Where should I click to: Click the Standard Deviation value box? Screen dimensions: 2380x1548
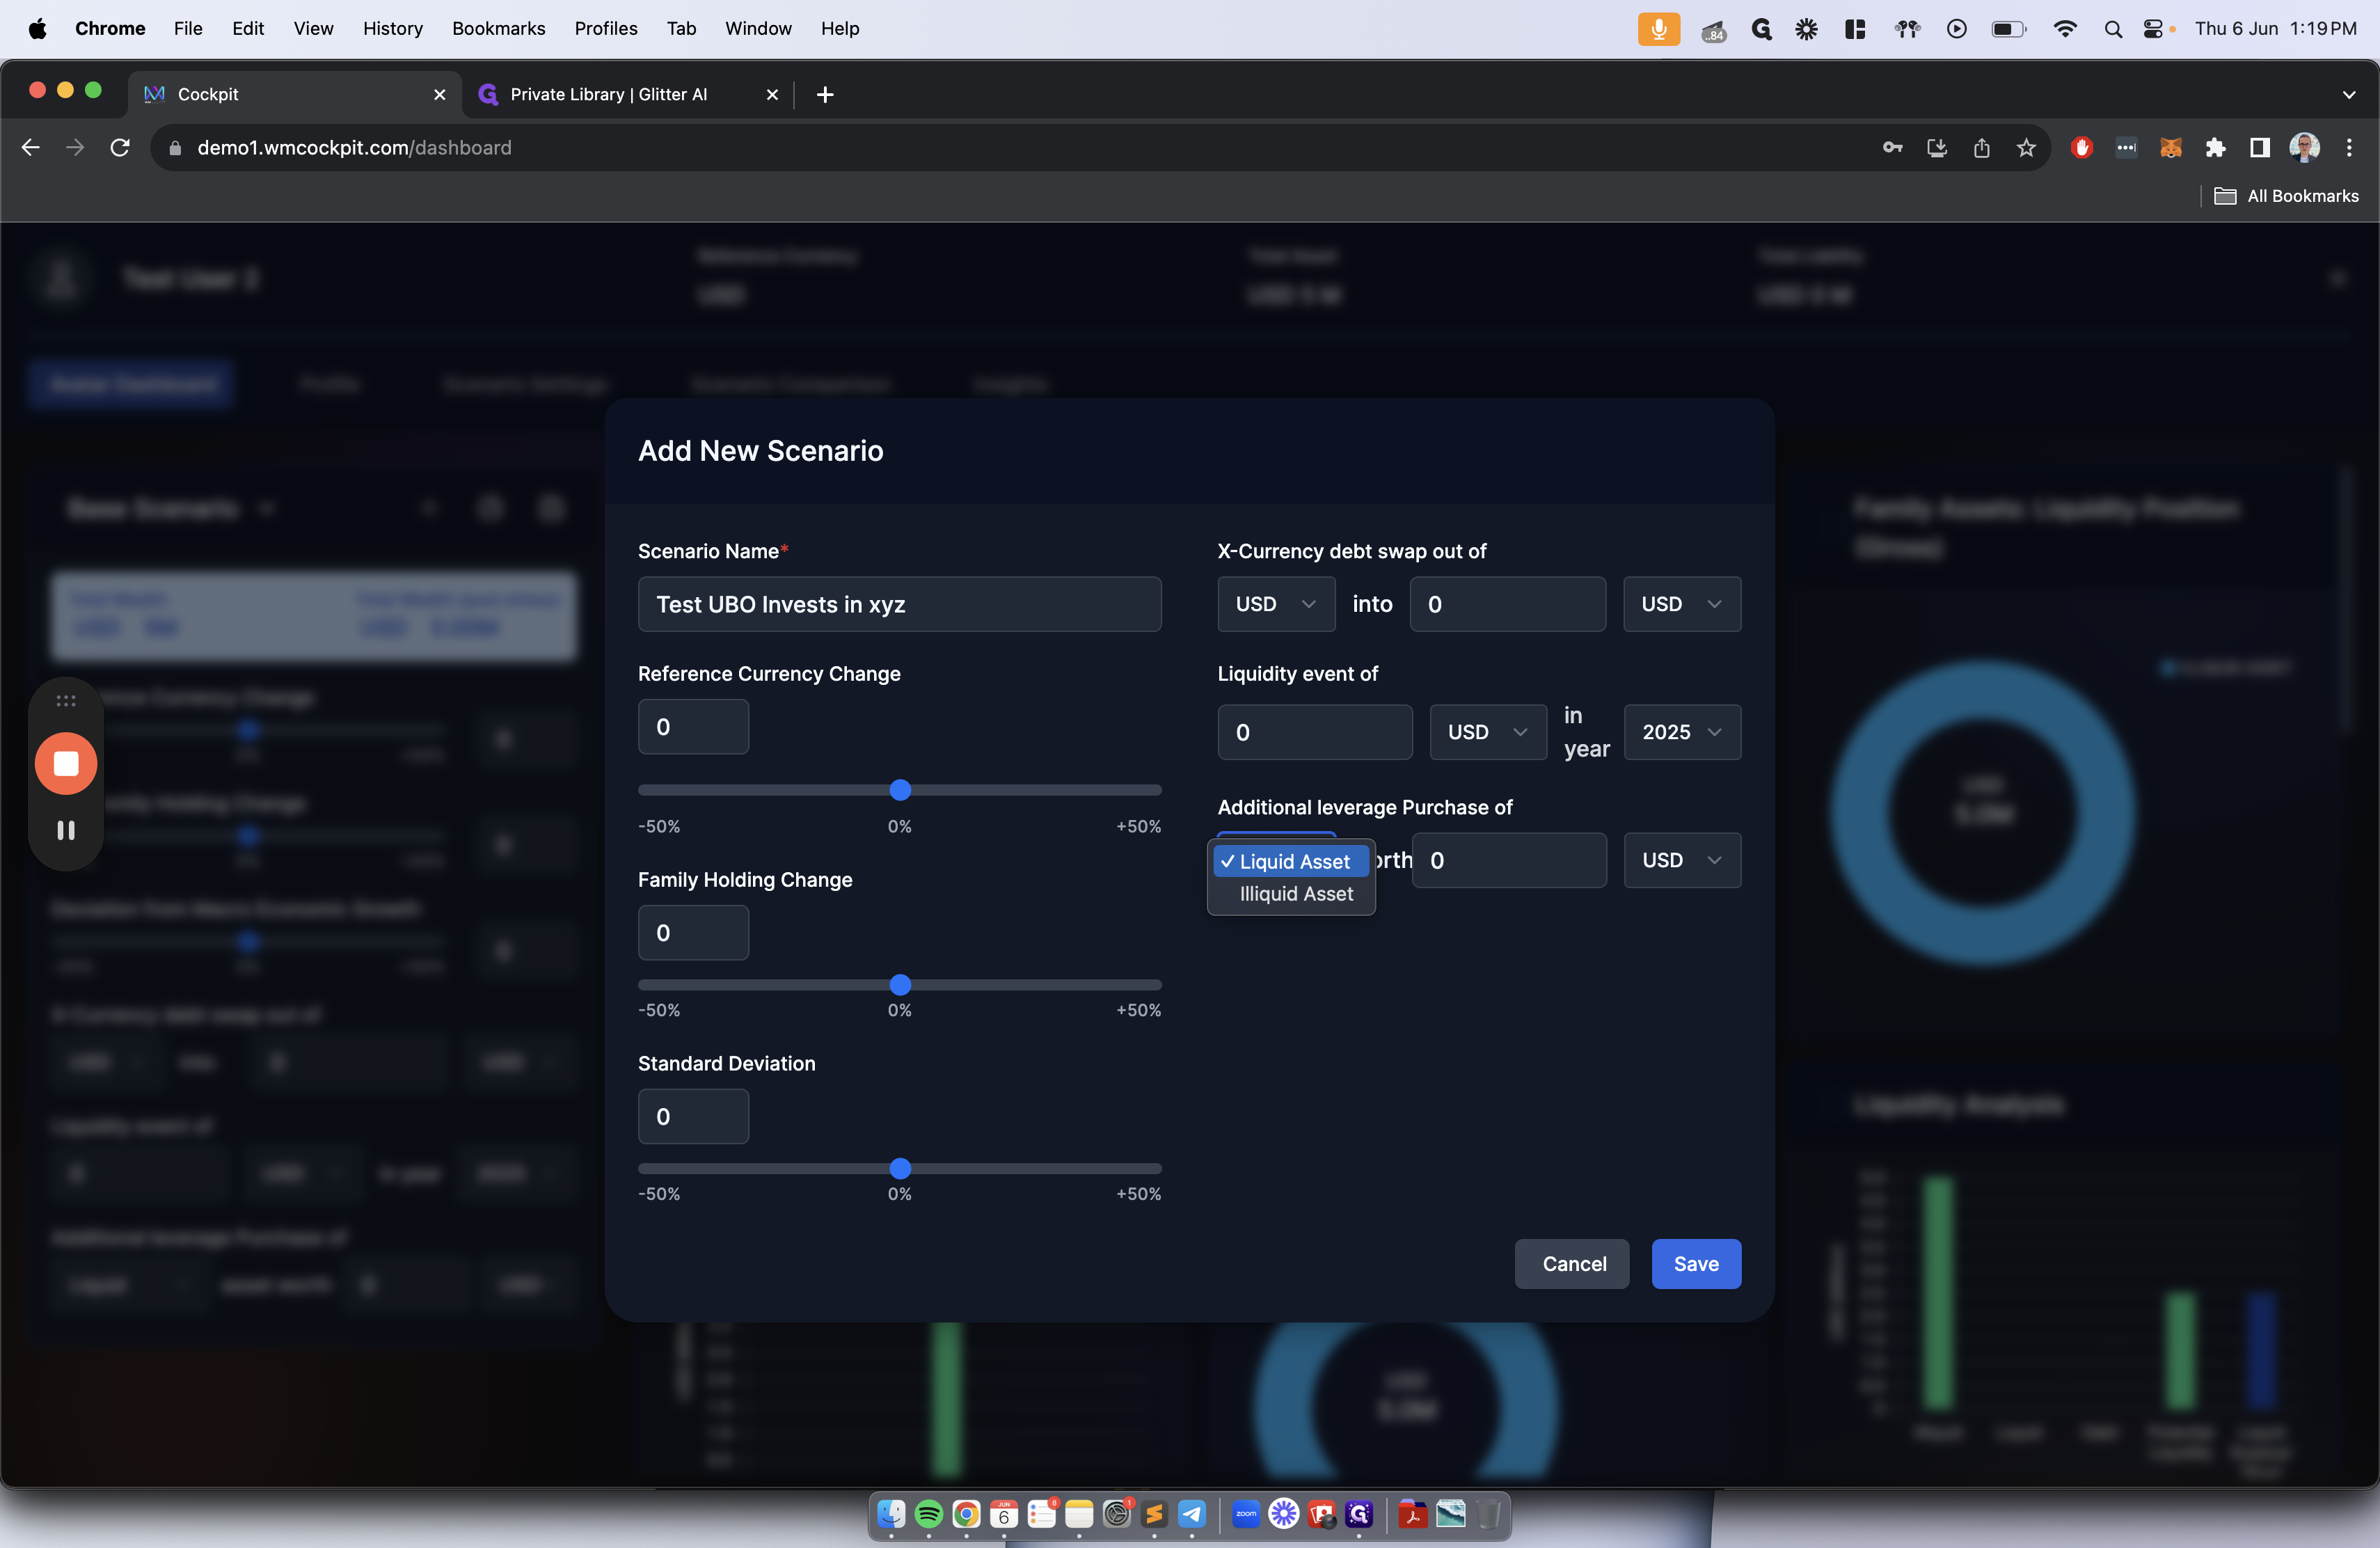pos(693,1117)
